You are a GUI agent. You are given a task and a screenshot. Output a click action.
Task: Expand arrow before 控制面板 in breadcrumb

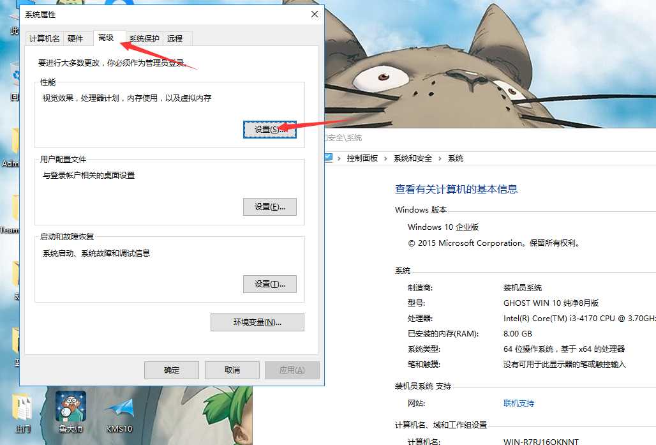(x=339, y=158)
